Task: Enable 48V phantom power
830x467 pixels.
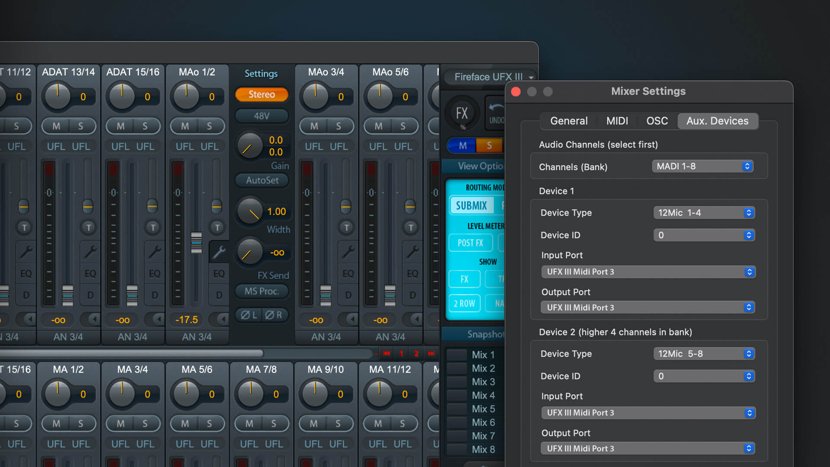Action: pyautogui.click(x=262, y=116)
